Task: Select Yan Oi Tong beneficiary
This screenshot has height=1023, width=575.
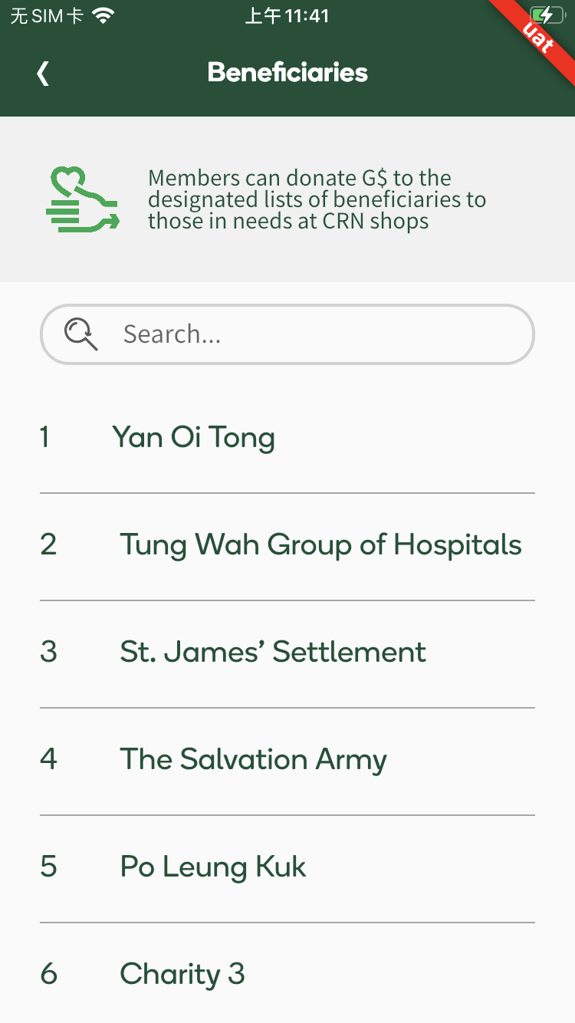Action: 193,437
